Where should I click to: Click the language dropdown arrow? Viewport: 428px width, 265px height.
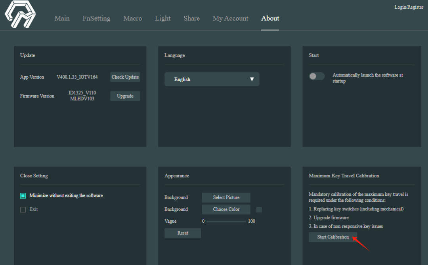pos(252,79)
